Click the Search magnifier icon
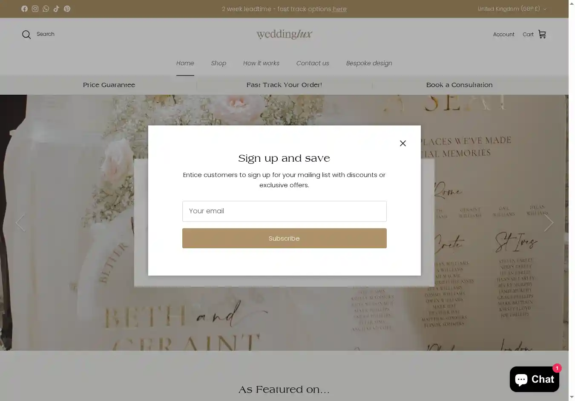The image size is (575, 401). tap(26, 35)
